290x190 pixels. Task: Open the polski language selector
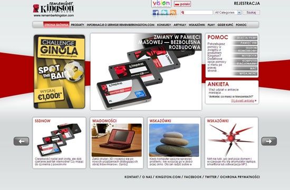click(182, 4)
